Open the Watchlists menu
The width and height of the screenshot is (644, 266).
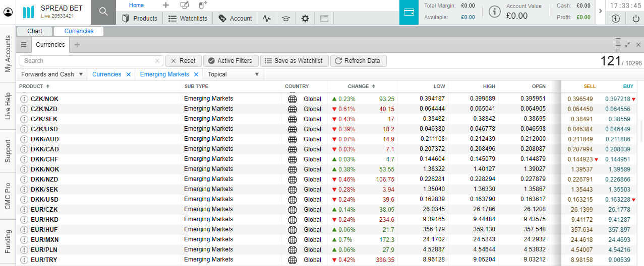click(188, 19)
